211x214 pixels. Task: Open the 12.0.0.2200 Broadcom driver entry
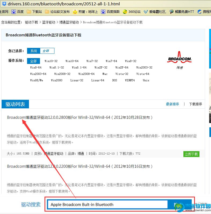[80, 166]
